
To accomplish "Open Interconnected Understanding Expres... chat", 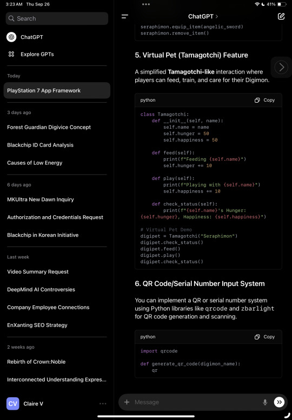I will [x=57, y=379].
